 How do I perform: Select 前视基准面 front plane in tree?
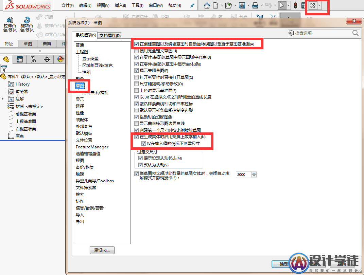[22, 114]
